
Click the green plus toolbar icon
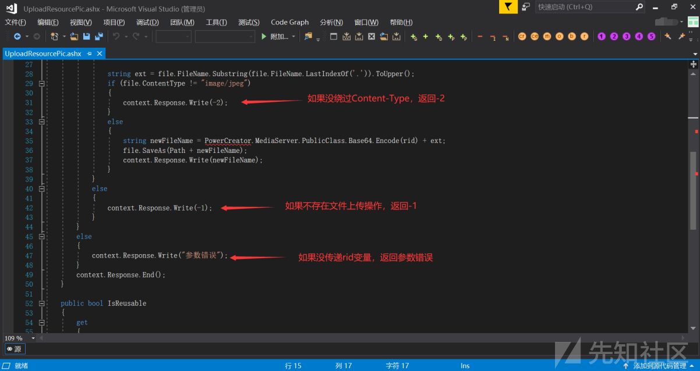426,36
